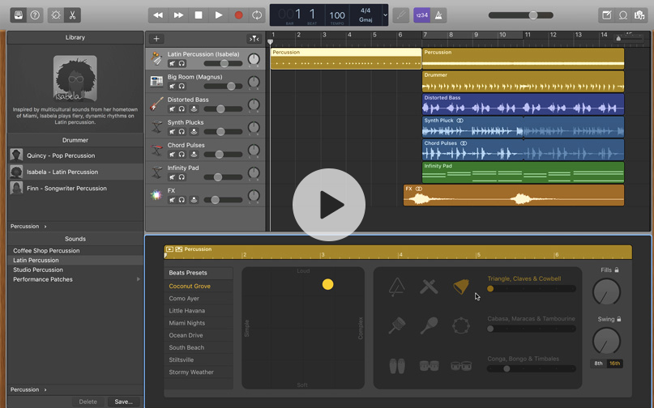Expand upper Percussion breadcrumb under Drummer
The image size is (654, 408).
coord(28,227)
